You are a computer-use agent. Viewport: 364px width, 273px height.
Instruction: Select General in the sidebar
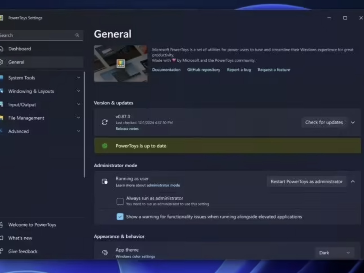tap(42, 62)
